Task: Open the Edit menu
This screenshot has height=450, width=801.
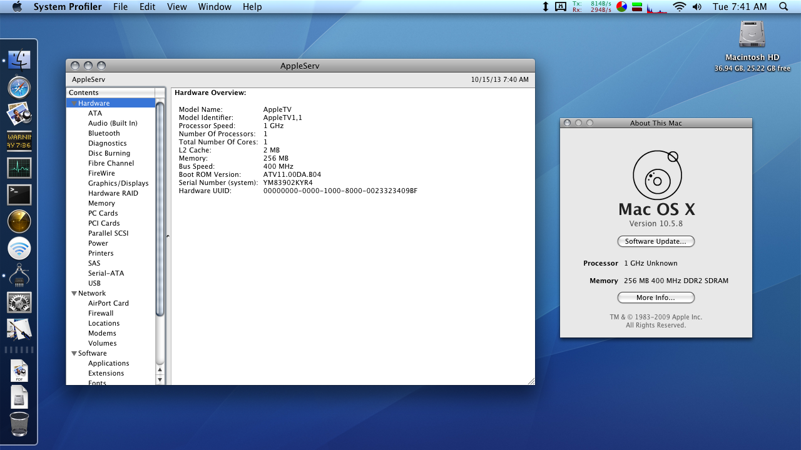Action: [x=148, y=7]
